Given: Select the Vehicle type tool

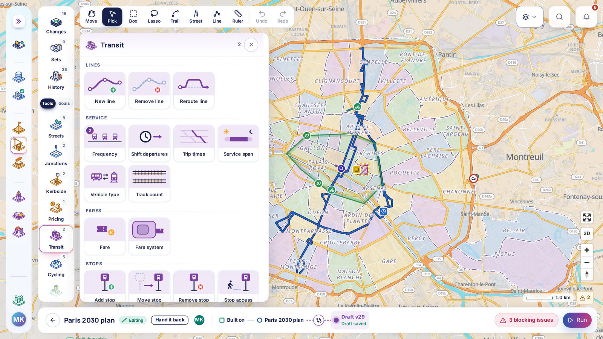Looking at the screenshot, I should 105,183.
